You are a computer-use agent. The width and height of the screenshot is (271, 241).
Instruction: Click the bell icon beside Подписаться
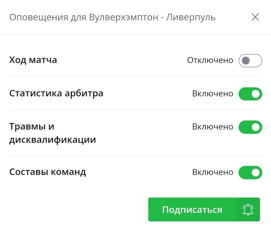pos(248,209)
